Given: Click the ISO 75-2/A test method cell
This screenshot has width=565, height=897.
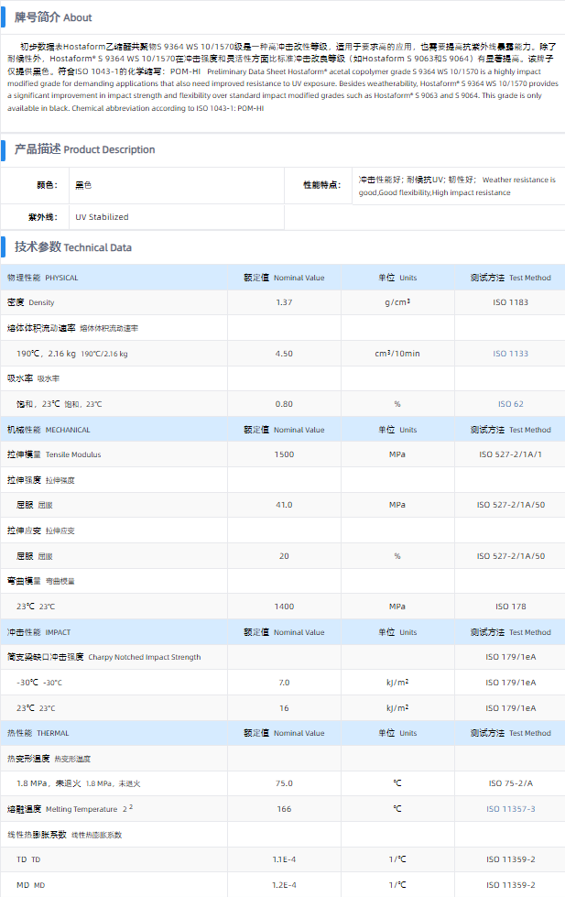Looking at the screenshot, I should 511,783.
